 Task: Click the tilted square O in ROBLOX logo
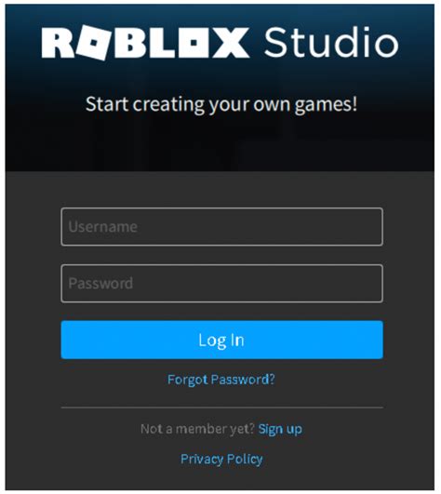pos(93,43)
